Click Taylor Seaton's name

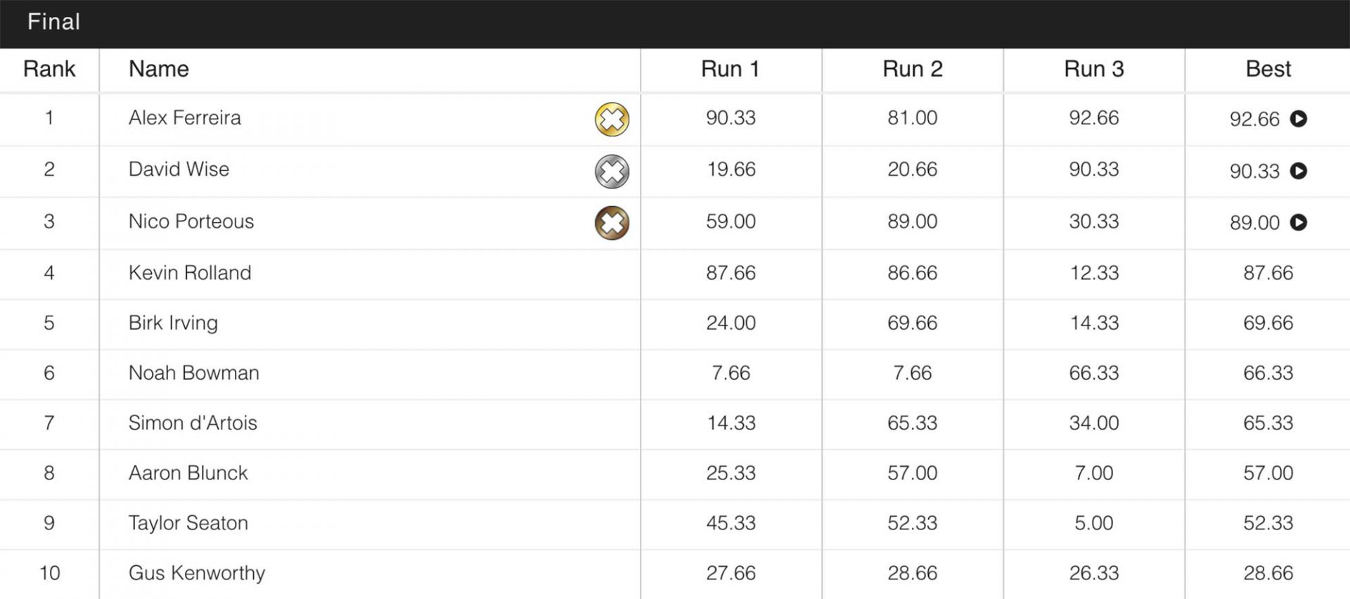coord(188,523)
